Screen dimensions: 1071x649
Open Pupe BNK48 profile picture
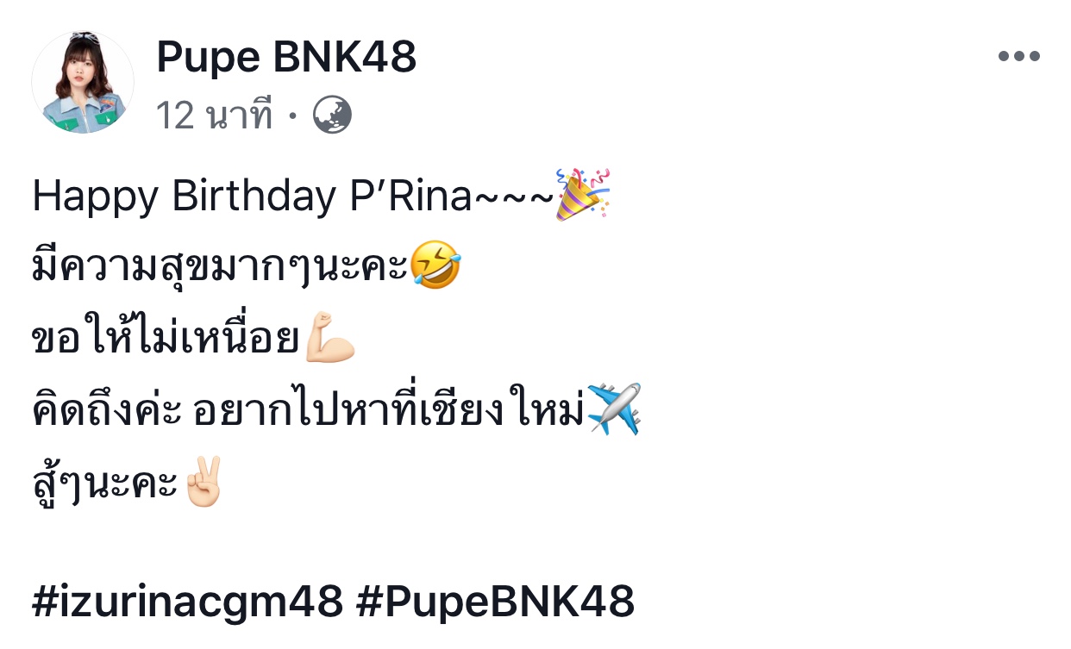83,83
